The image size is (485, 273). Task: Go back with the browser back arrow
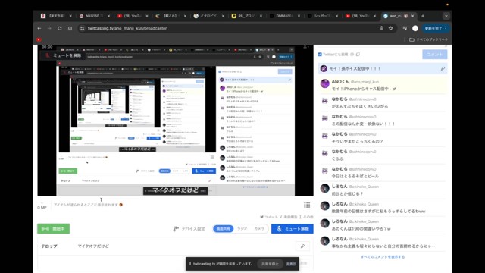[39, 28]
